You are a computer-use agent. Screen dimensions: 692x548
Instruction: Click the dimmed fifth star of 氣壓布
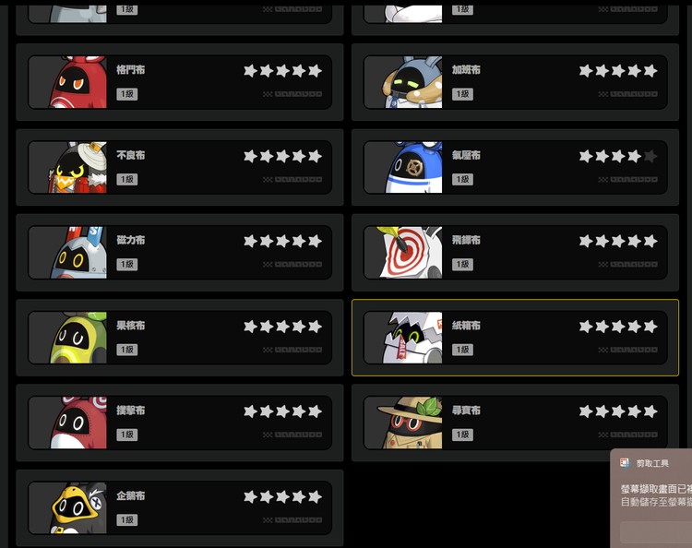650,156
